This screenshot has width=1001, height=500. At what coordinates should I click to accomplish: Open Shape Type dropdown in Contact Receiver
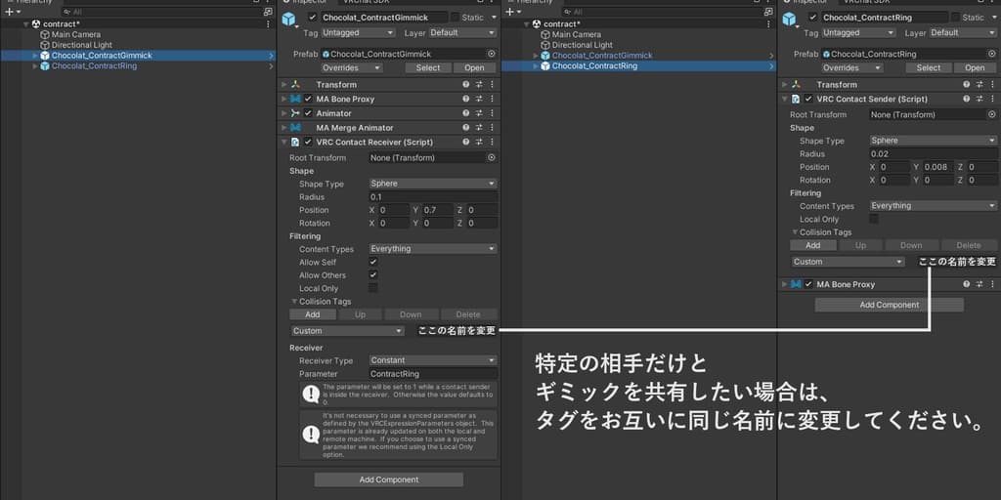tap(433, 184)
